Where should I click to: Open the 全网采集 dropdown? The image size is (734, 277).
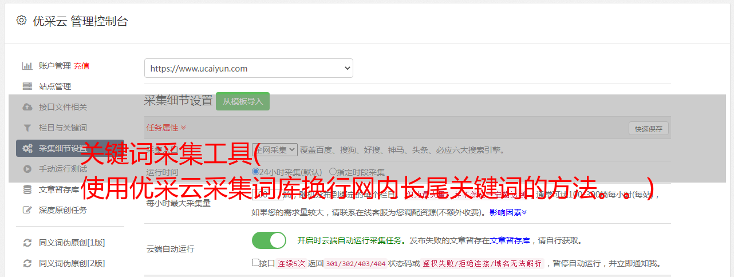(x=275, y=150)
